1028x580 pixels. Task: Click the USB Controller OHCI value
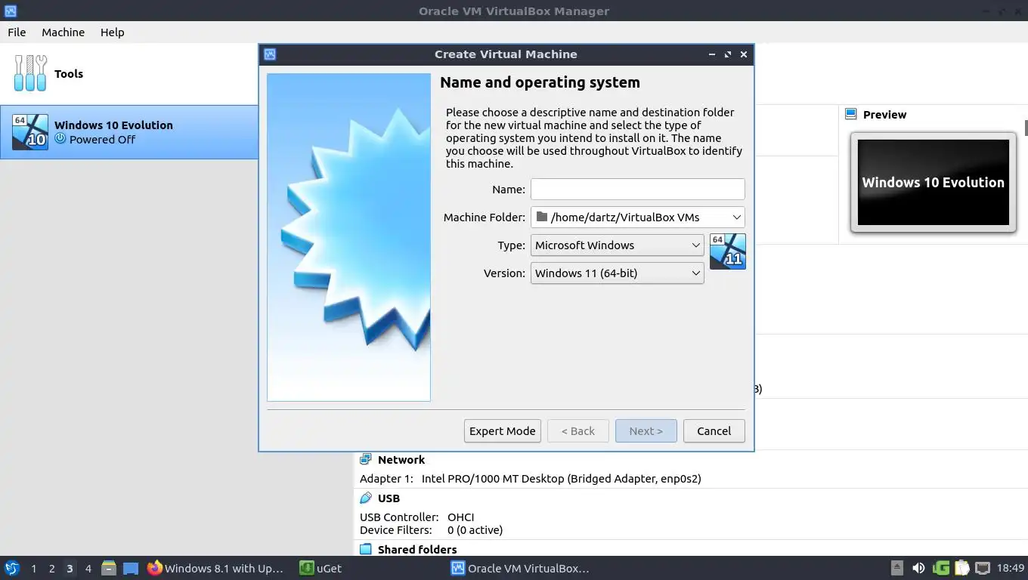click(460, 517)
